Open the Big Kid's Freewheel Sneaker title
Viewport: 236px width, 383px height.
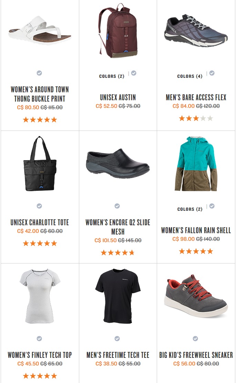[x=196, y=355]
